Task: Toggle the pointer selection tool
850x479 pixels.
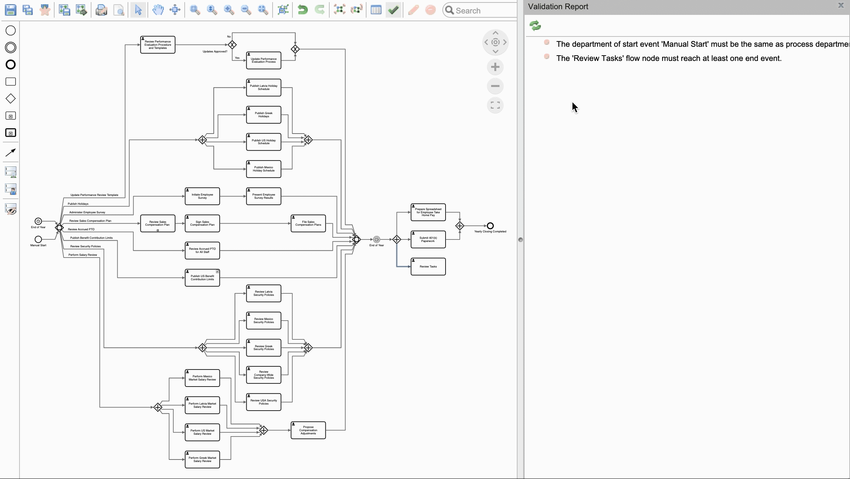Action: 138,10
